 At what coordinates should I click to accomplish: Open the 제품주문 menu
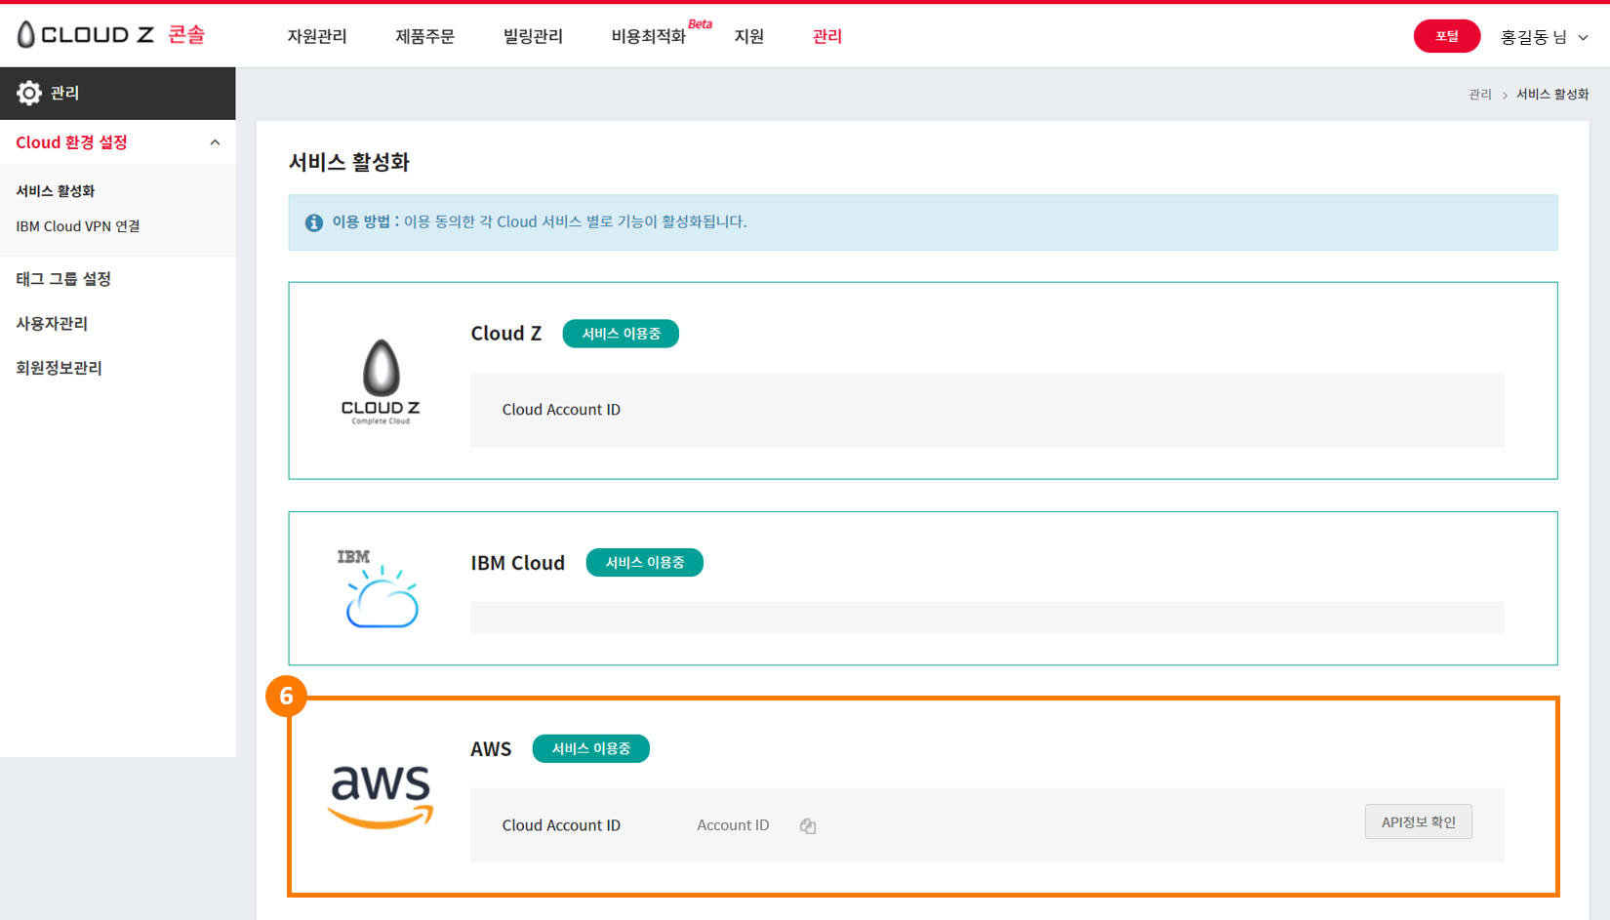(424, 36)
